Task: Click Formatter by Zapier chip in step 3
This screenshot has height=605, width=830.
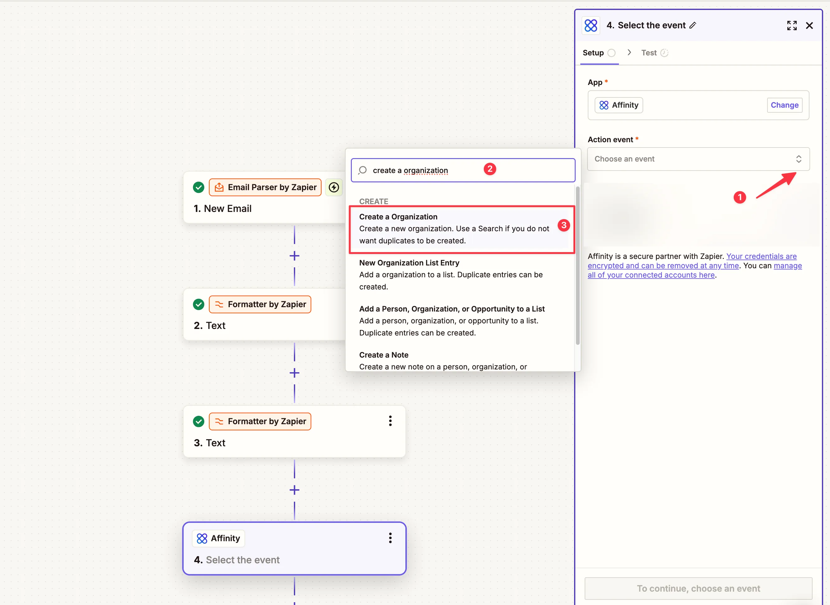Action: [260, 421]
